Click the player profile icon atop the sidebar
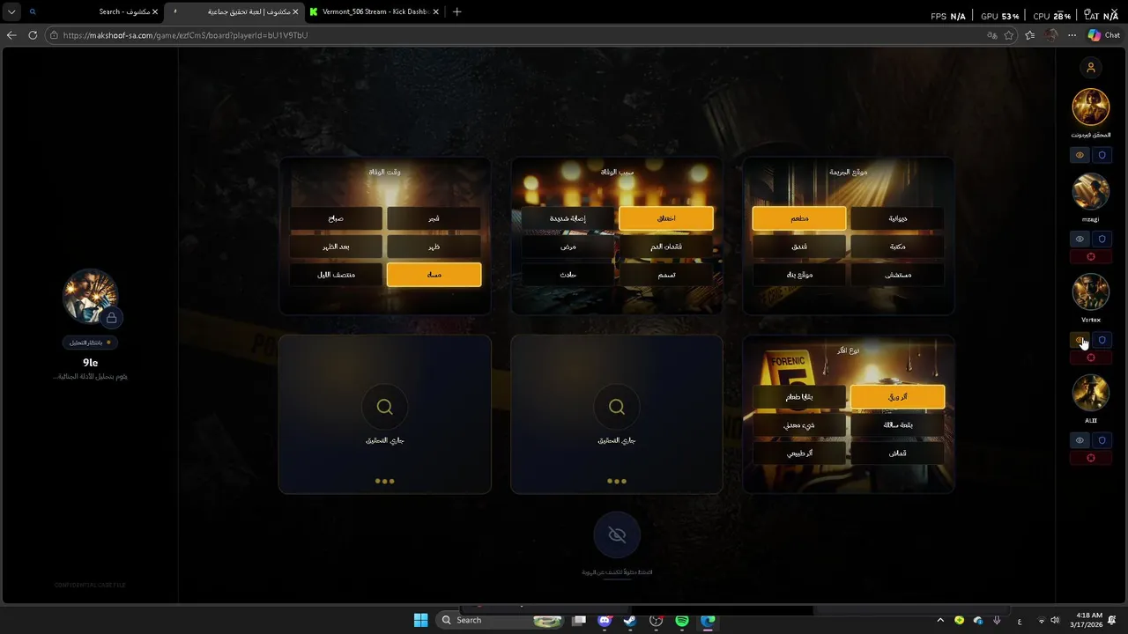Image resolution: width=1128 pixels, height=634 pixels. click(x=1090, y=68)
